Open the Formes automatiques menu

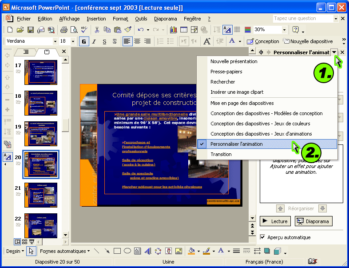(x=64, y=251)
